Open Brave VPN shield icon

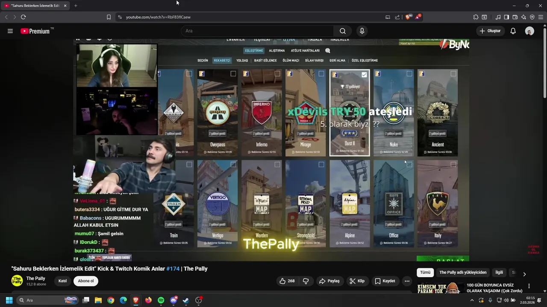click(x=532, y=17)
